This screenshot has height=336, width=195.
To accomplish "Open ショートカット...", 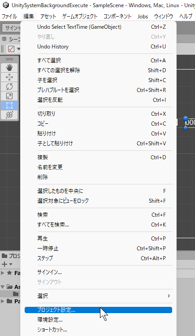I will coord(99,330).
